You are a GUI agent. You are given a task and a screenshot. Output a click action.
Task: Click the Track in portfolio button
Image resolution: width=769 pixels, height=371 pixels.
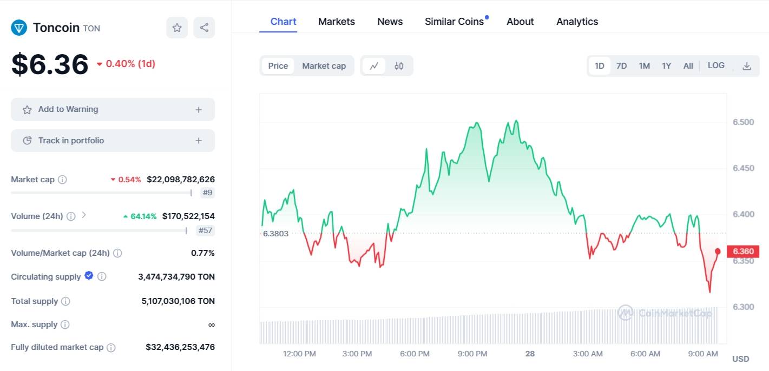[x=113, y=141]
